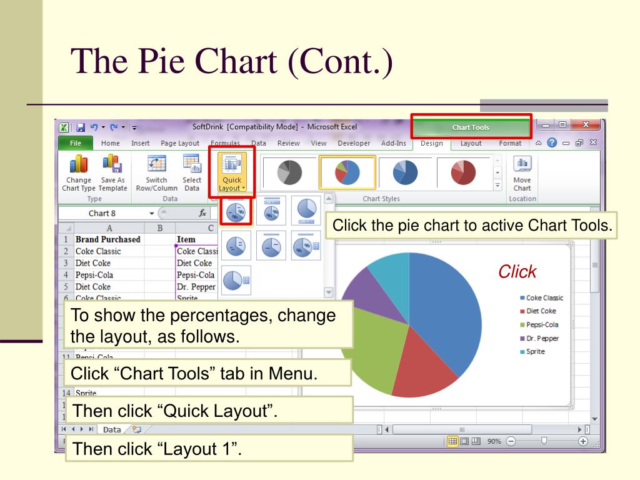Viewport: 640px width, 480px height.
Task: Open the View tab
Action: pyautogui.click(x=318, y=143)
